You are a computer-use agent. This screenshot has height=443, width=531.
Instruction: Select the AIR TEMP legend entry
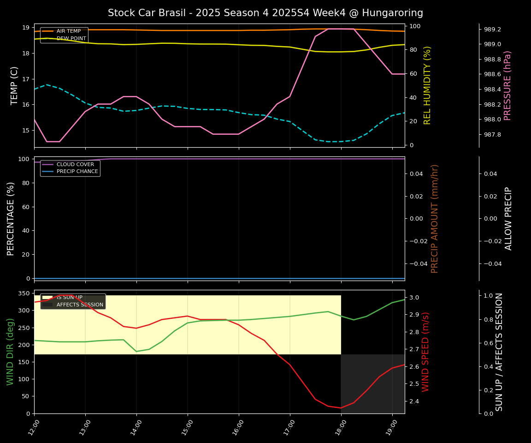(68, 31)
